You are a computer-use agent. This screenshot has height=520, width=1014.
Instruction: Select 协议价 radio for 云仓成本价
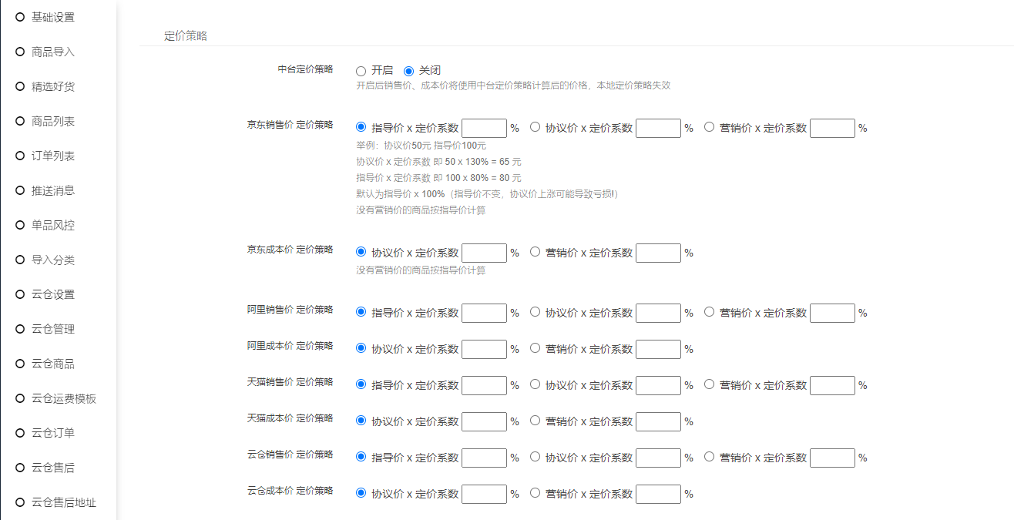pyautogui.click(x=361, y=493)
